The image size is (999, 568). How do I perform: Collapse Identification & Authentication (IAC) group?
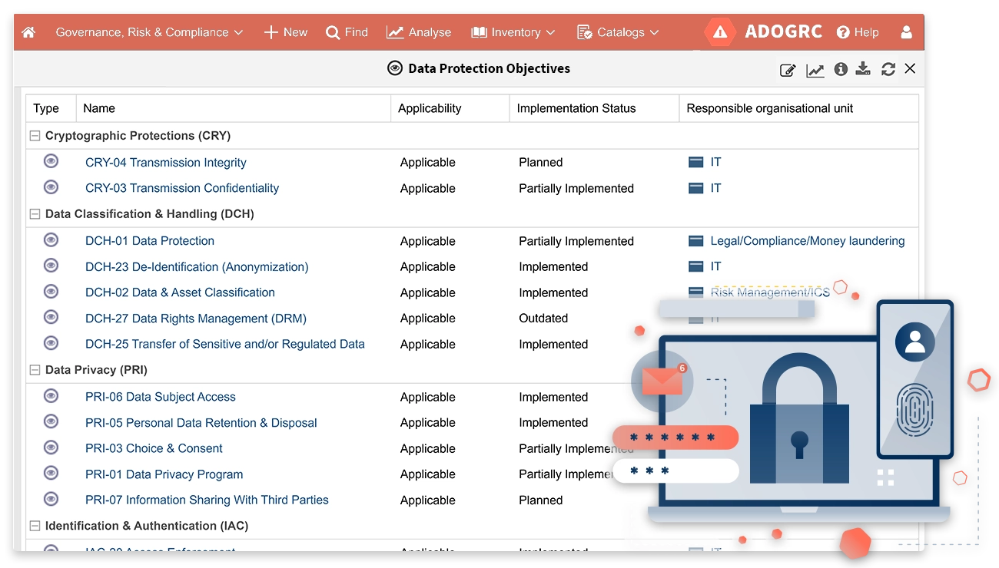[35, 526]
